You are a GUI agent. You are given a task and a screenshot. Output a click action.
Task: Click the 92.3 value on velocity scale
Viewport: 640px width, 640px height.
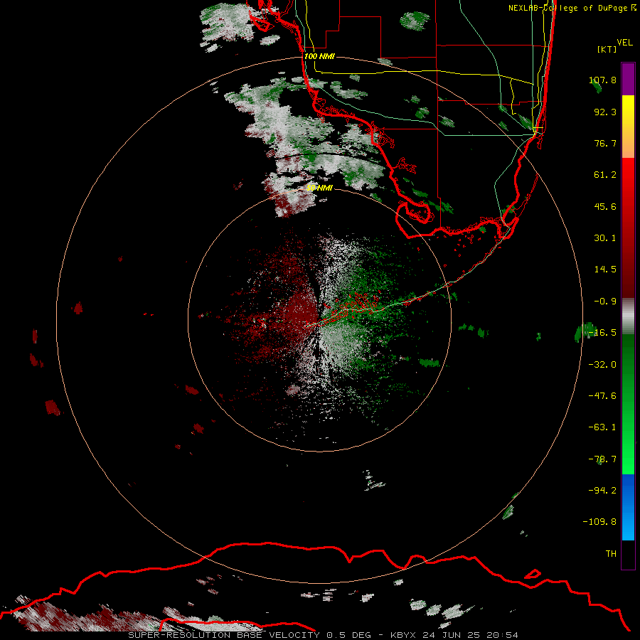tap(605, 112)
